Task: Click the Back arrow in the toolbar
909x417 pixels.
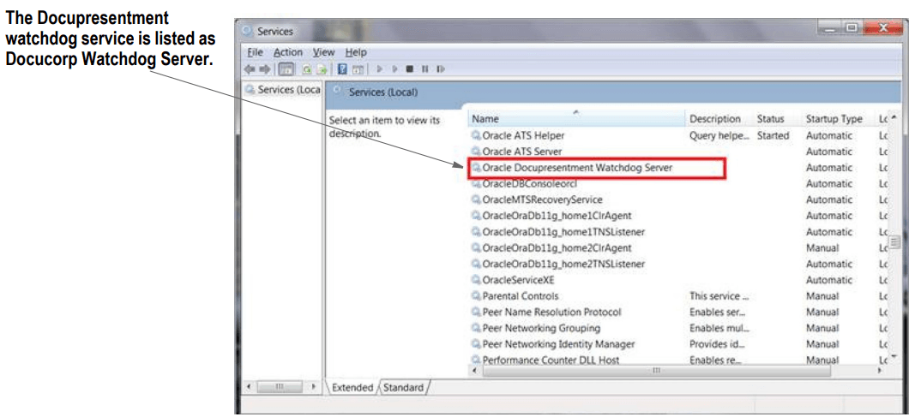Action: tap(250, 69)
